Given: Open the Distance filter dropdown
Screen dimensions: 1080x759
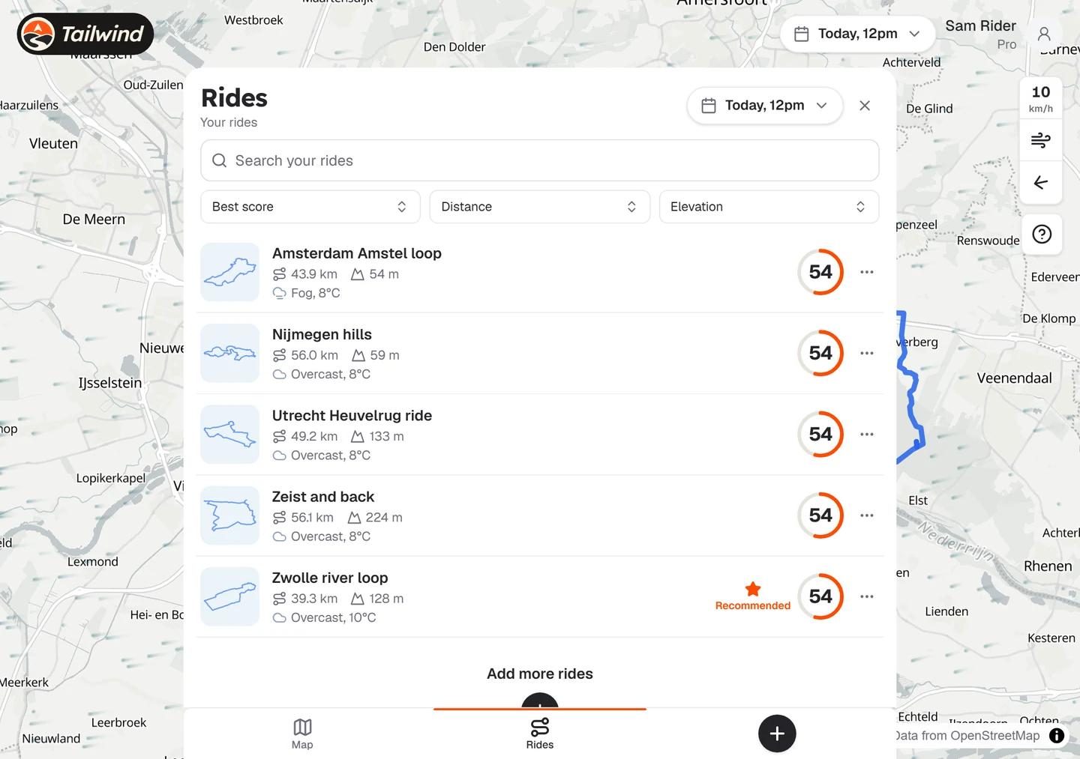Looking at the screenshot, I should [540, 207].
